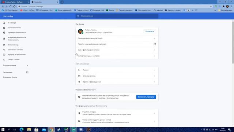
Task: Open the Windows Start menu
Action: pos(3,129)
